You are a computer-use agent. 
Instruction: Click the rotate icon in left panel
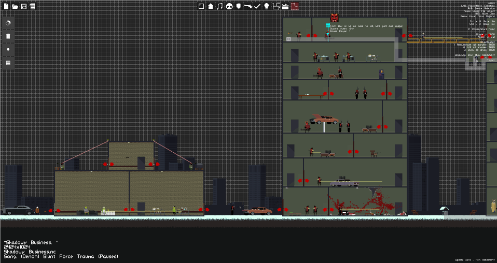click(x=8, y=23)
